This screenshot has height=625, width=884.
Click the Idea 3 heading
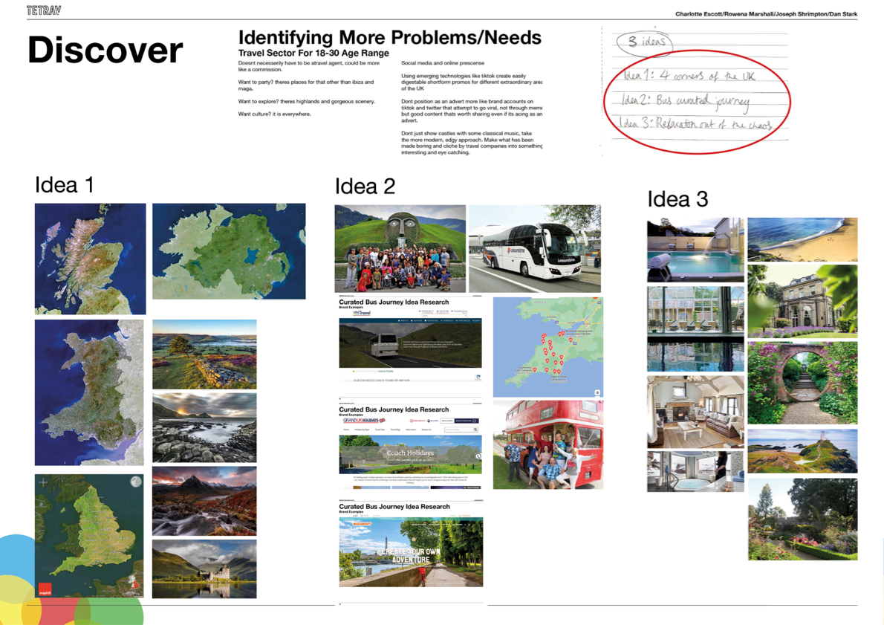pyautogui.click(x=677, y=199)
